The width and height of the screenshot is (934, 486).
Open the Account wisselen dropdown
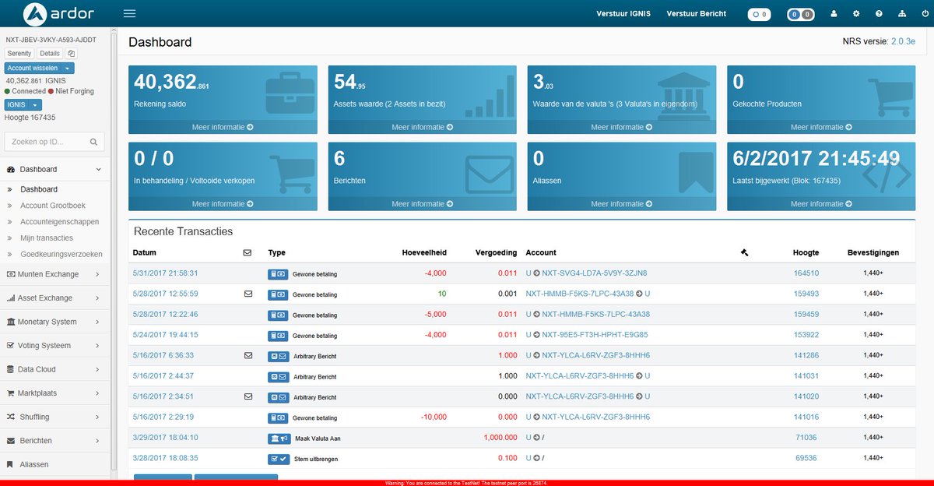click(x=40, y=69)
